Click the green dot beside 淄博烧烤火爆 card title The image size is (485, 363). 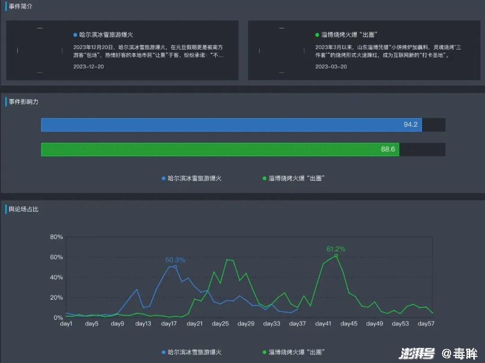click(x=317, y=35)
